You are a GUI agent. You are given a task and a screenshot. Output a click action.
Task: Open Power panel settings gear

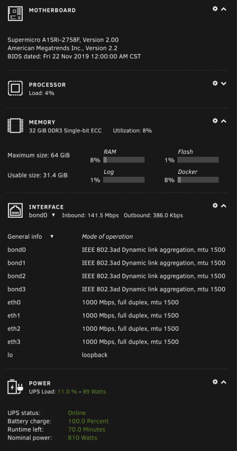[215, 382]
